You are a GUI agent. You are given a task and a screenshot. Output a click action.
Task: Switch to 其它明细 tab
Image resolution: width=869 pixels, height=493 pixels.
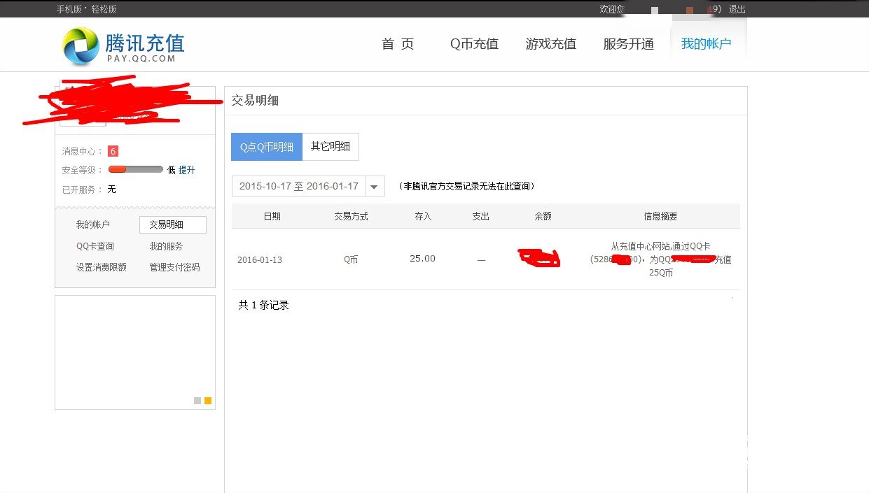pyautogui.click(x=331, y=147)
